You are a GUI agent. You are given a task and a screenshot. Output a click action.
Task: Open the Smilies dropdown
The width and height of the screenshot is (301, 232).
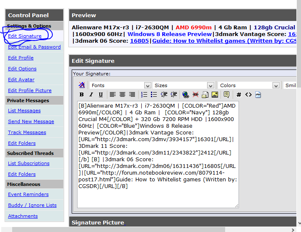click(290, 85)
